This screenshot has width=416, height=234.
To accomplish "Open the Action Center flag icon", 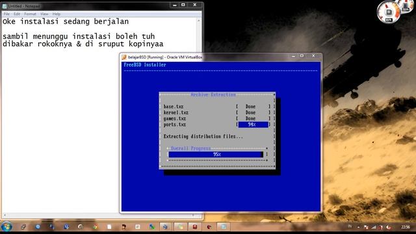I will click(x=366, y=227).
